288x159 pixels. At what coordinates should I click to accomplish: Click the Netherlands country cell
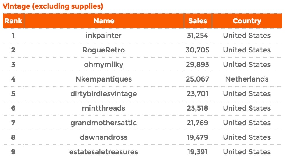pyautogui.click(x=247, y=79)
